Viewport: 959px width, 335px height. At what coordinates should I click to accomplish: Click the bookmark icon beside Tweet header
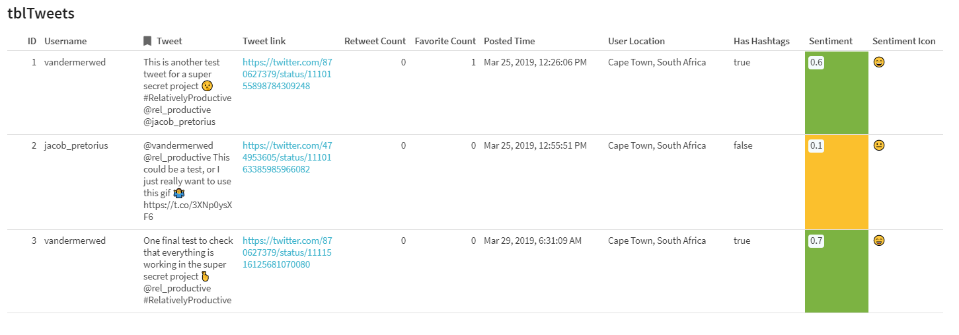pos(147,41)
